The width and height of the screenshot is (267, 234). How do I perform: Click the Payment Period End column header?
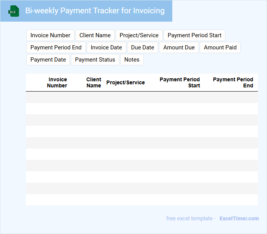point(233,82)
